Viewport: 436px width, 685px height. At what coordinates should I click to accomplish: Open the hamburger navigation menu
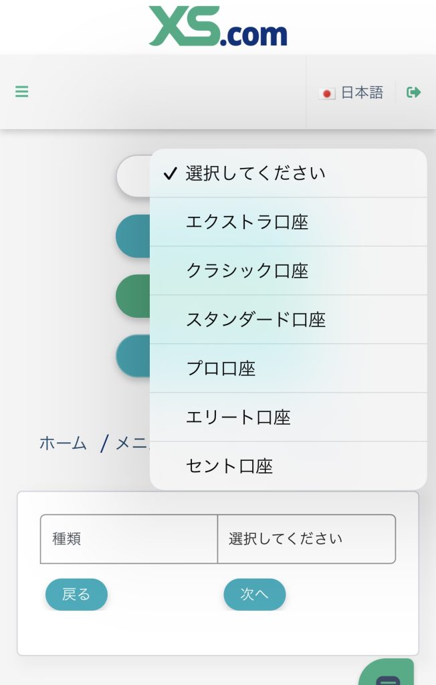(x=22, y=92)
